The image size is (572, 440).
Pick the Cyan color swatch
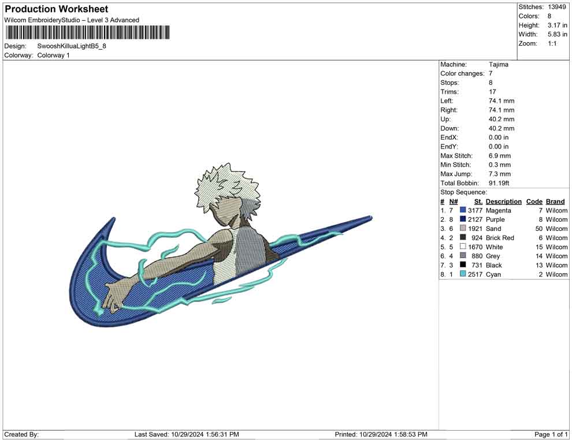pos(463,274)
